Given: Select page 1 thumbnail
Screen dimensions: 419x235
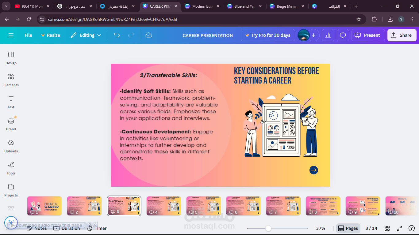Looking at the screenshot, I should (x=44, y=206).
